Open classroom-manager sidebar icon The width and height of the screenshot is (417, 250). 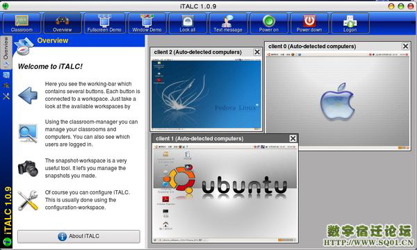pos(6,75)
